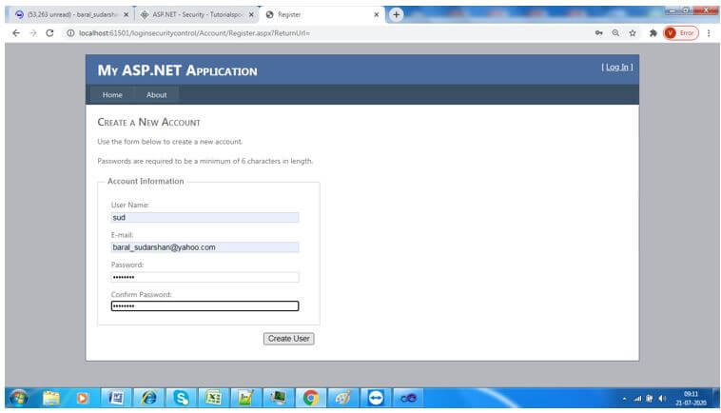
Task: Click the zoom magnifier icon in address bar
Action: point(615,33)
